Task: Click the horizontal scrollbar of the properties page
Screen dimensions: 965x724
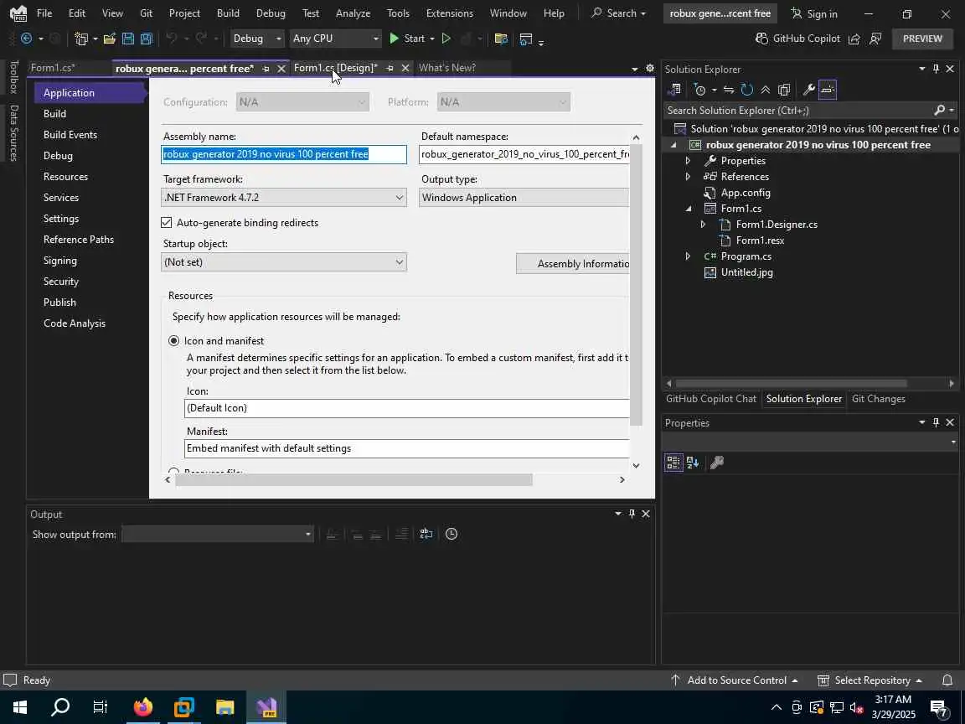Action: click(353, 479)
